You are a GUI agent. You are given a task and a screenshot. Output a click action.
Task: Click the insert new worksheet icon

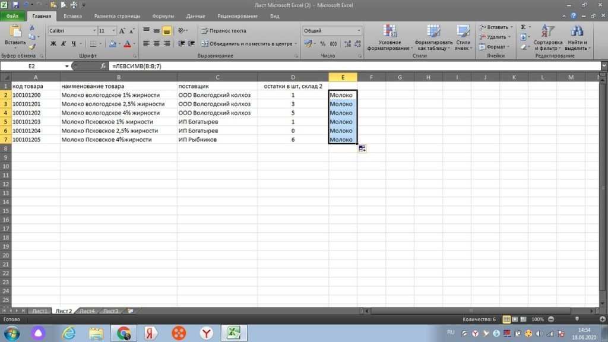click(131, 311)
